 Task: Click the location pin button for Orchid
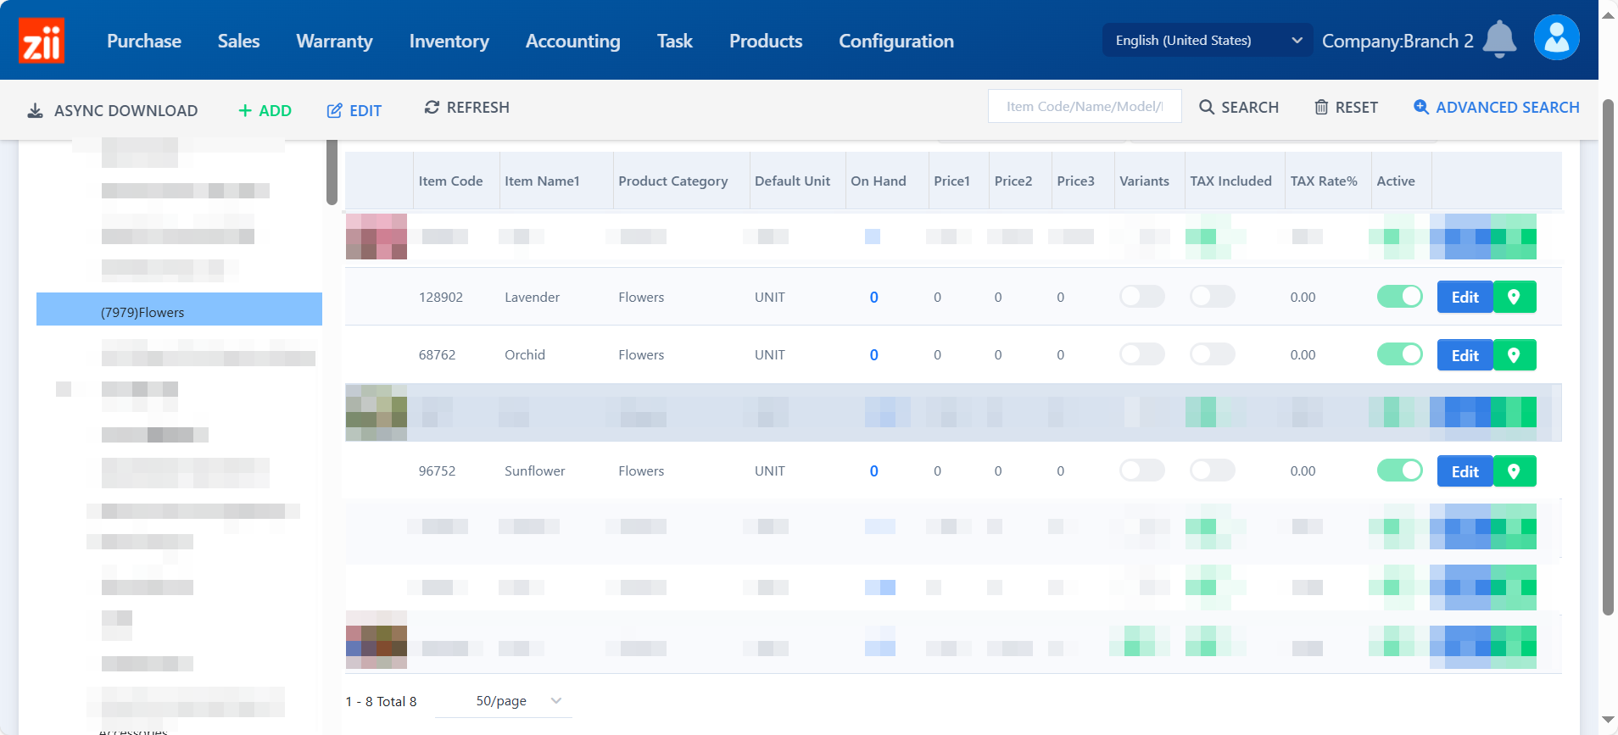tap(1514, 355)
